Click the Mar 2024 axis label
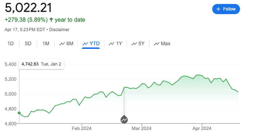The height and width of the screenshot is (134, 253). 141,129
